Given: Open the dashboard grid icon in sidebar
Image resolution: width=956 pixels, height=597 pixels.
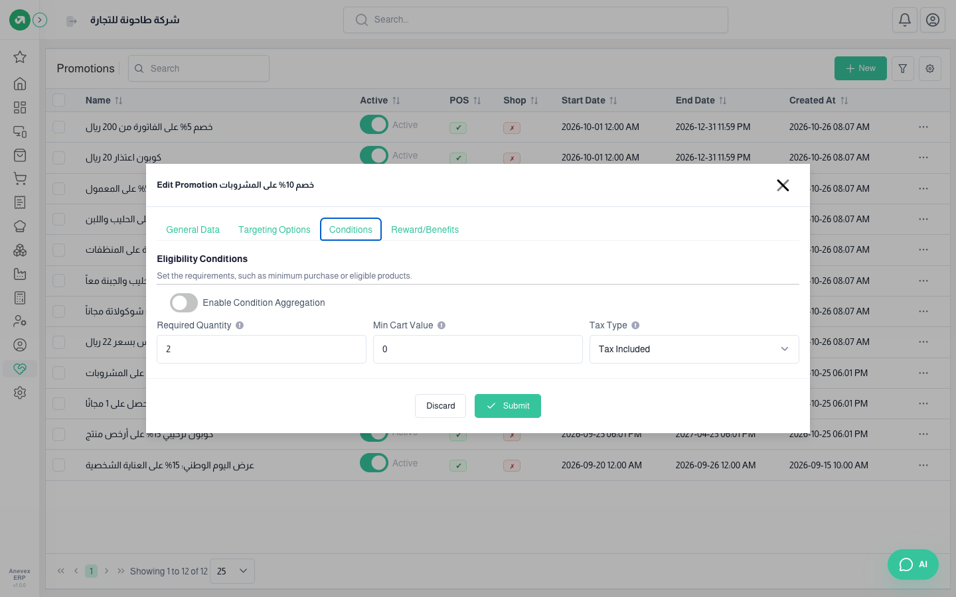Looking at the screenshot, I should click(x=20, y=107).
